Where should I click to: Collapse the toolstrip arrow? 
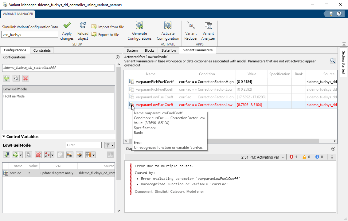coord(344,44)
